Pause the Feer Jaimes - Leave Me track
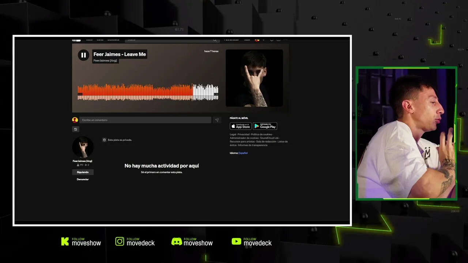The width and height of the screenshot is (468, 263). pyautogui.click(x=83, y=55)
